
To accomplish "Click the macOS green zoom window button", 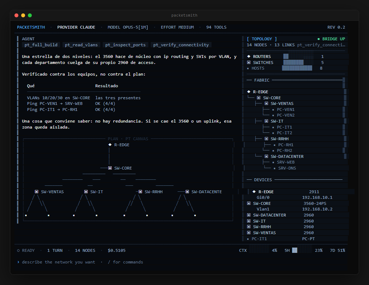I will (x=30, y=15).
